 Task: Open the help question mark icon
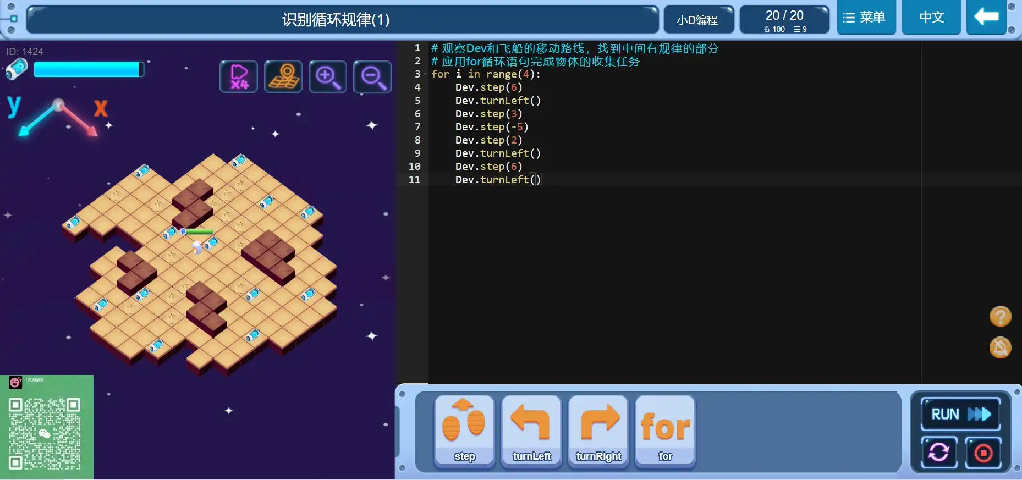coord(1000,317)
